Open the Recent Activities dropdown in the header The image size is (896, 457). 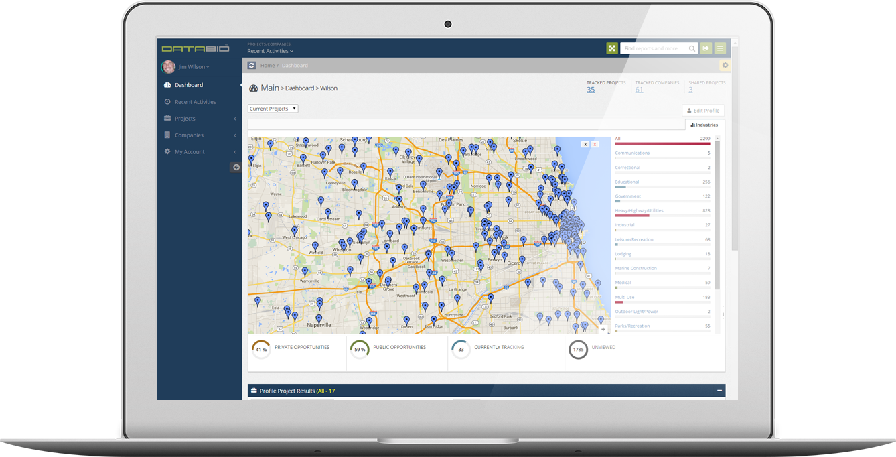point(270,51)
